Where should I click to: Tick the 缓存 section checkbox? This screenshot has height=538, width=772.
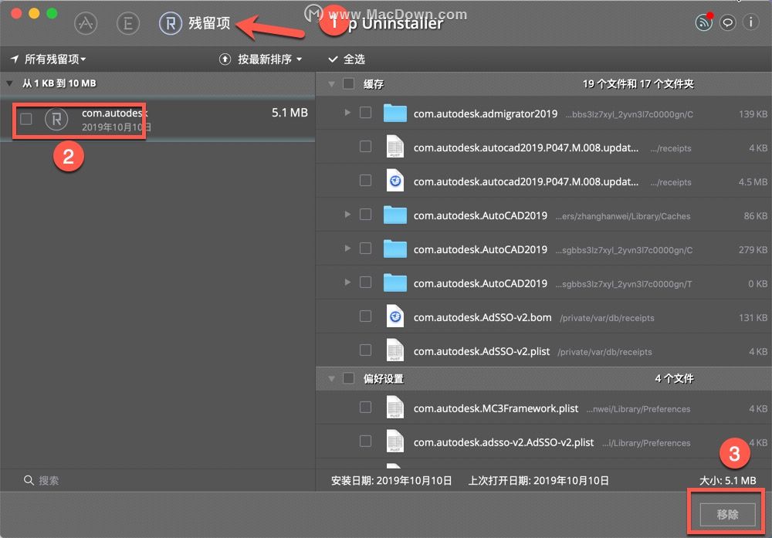(x=349, y=83)
